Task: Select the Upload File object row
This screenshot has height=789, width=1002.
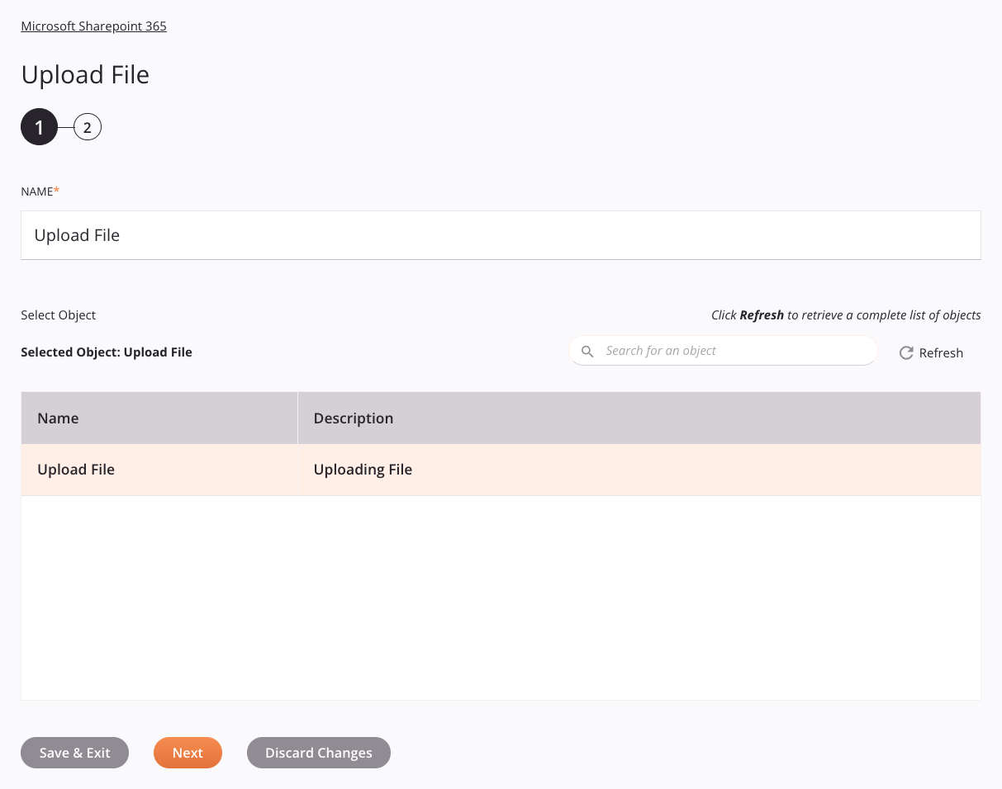Action: [x=501, y=470]
